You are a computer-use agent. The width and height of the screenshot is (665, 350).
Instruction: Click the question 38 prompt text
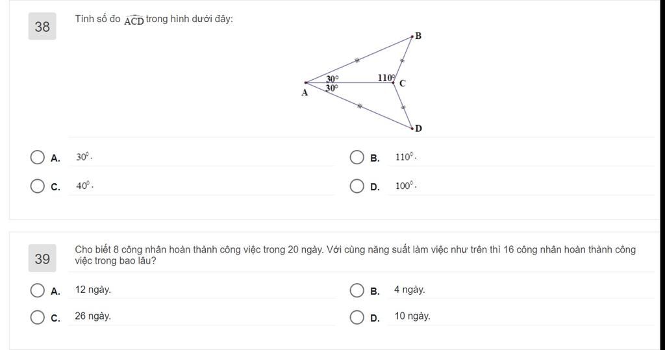tap(154, 19)
